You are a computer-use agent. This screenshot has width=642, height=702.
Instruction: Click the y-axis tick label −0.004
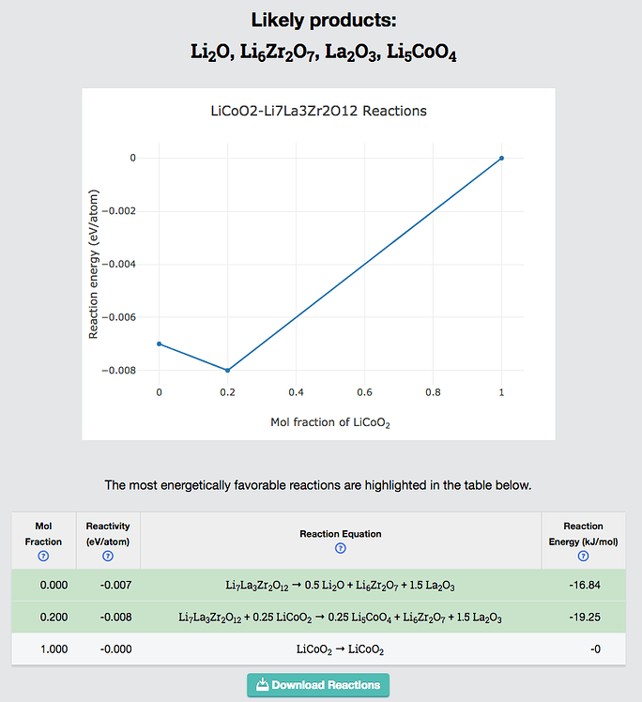tap(118, 264)
